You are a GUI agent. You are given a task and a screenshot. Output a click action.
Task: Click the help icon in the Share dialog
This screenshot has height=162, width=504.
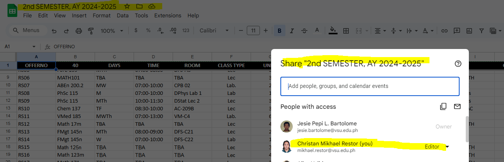(458, 64)
